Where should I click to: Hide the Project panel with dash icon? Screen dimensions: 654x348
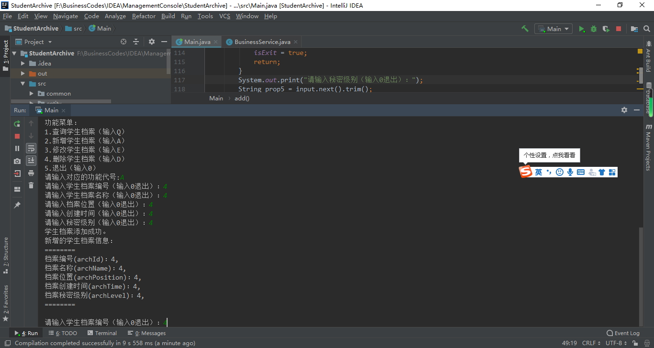tap(164, 42)
